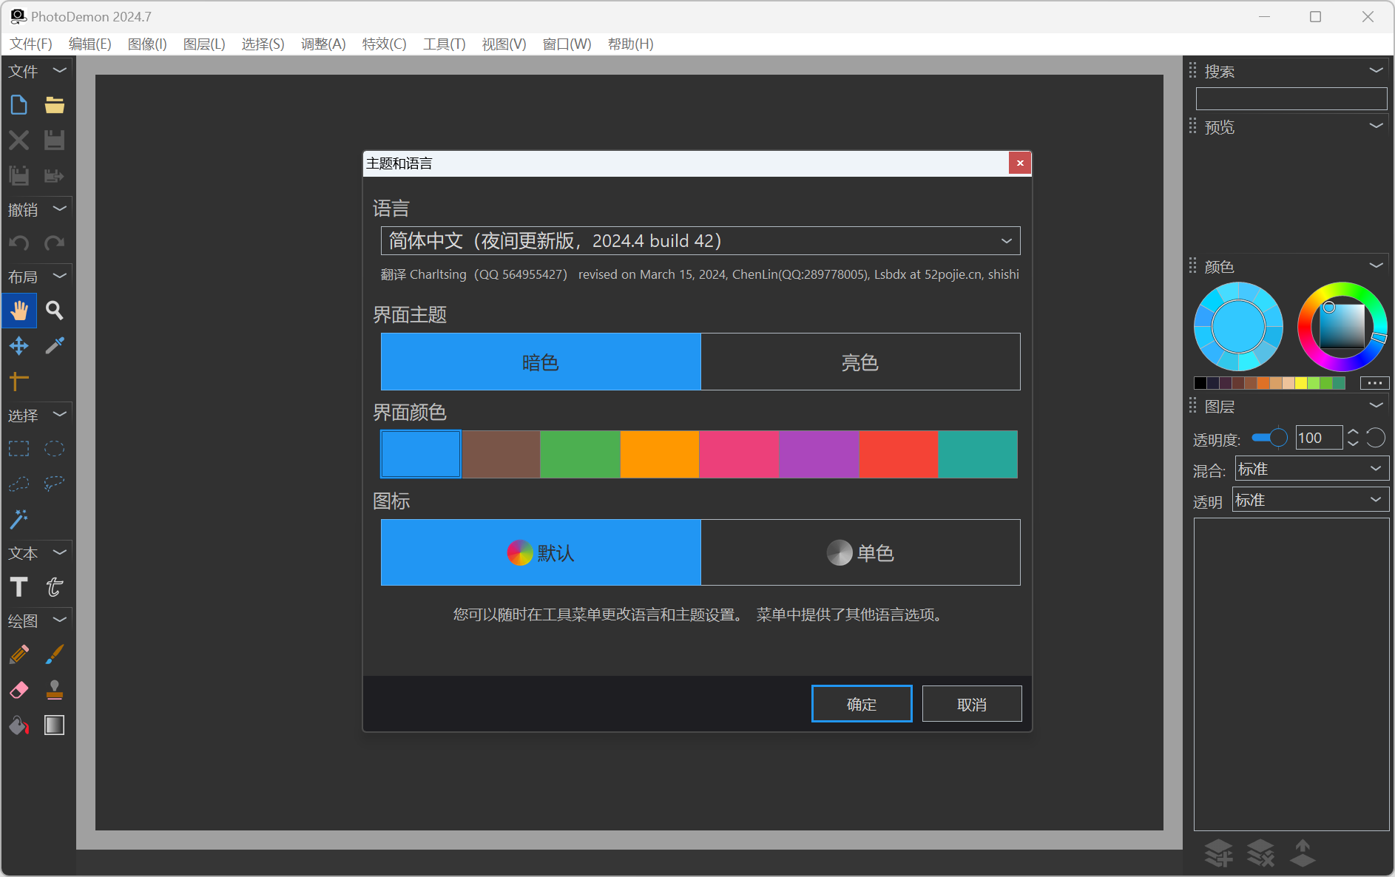This screenshot has height=877, width=1395.
Task: Click the Save copy icon
Action: tap(19, 175)
